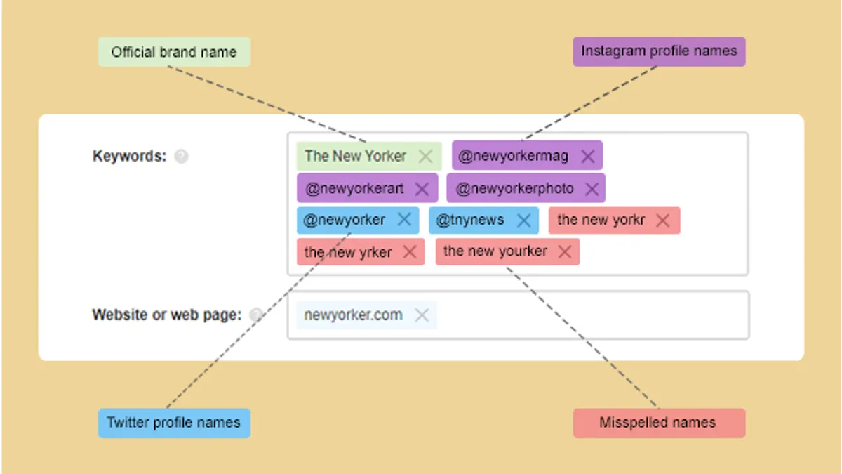This screenshot has width=842, height=474.
Task: Select the "the new yourker" tag text
Action: [x=495, y=251]
